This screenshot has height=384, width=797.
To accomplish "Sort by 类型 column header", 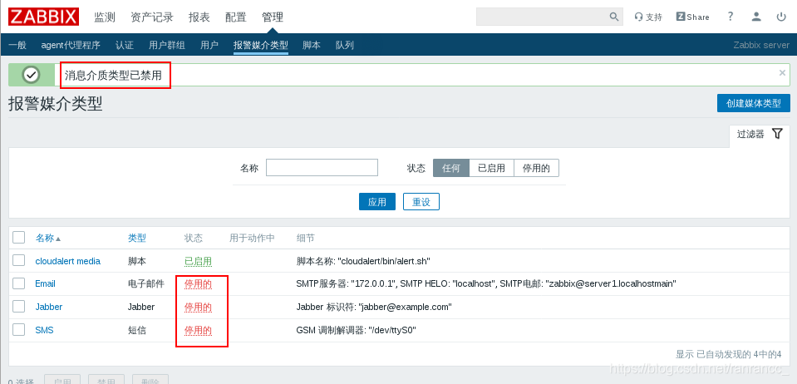I will tap(137, 238).
